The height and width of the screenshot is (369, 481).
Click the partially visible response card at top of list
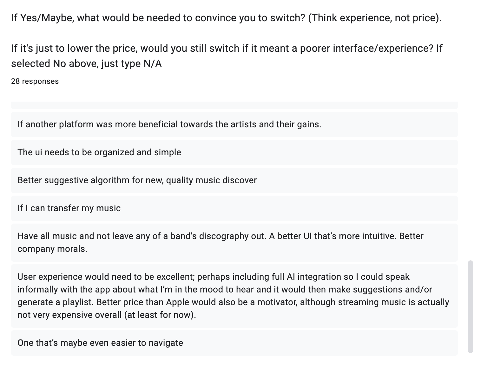click(234, 105)
